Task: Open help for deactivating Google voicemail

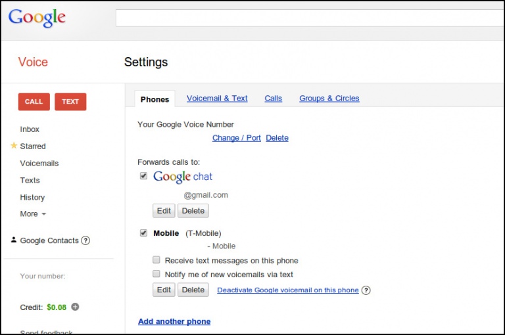Action: [366, 290]
